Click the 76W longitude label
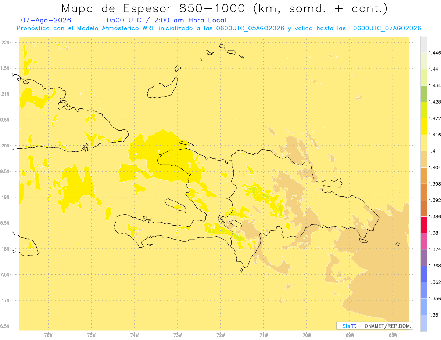This screenshot has height=340, width=441. click(x=48, y=335)
